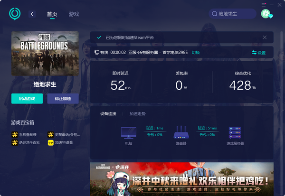The height and width of the screenshot is (196, 285).
Task: Click the PUBG Battlegrounds cover image
Action: coord(45,54)
